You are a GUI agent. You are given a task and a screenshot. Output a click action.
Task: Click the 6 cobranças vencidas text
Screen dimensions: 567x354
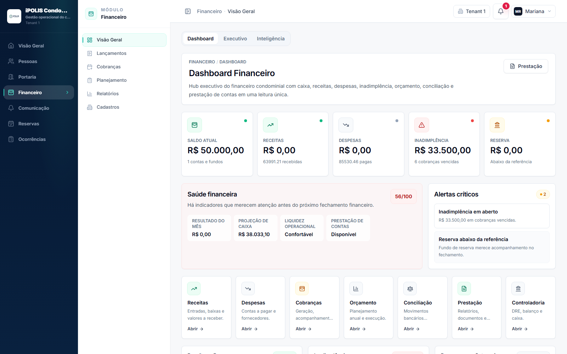click(437, 162)
